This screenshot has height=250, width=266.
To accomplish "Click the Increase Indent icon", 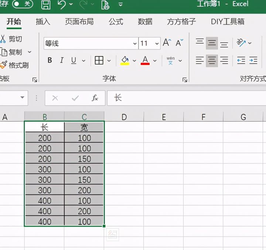I will (253, 60).
